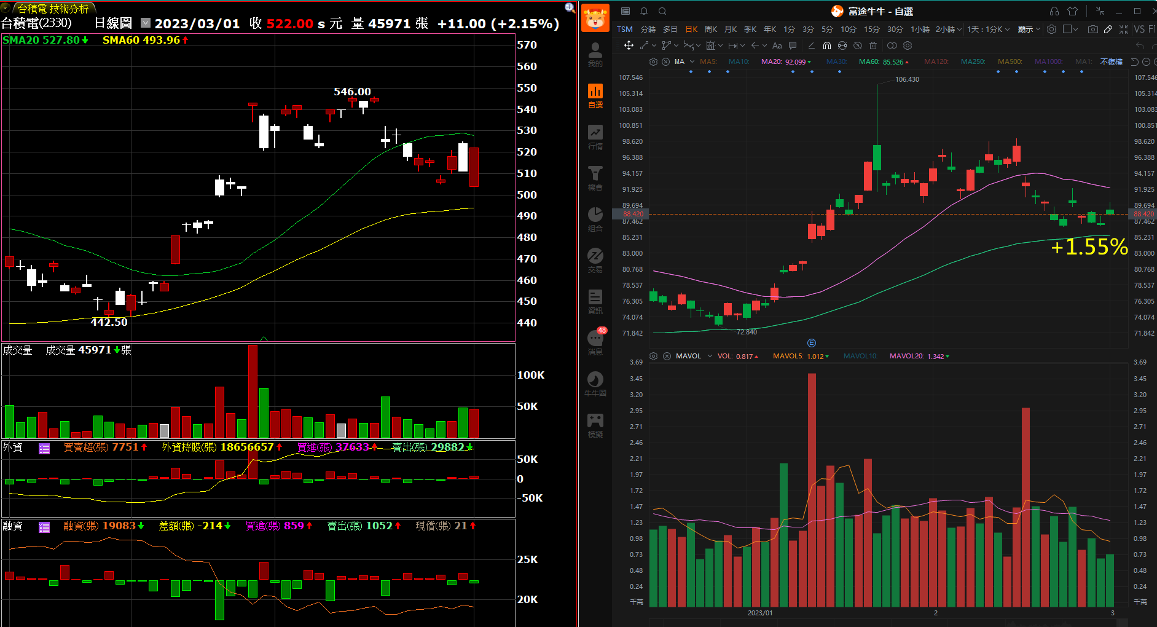Open 牛牛圈 community icon in sidebar
Image resolution: width=1157 pixels, height=627 pixels.
595,384
